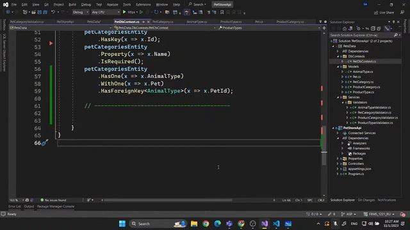
Task: Switch to ProductCategory.cs tab
Action: pyautogui.click(x=290, y=22)
